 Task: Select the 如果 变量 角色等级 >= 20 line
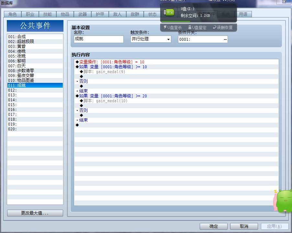pyautogui.click(x=176, y=96)
